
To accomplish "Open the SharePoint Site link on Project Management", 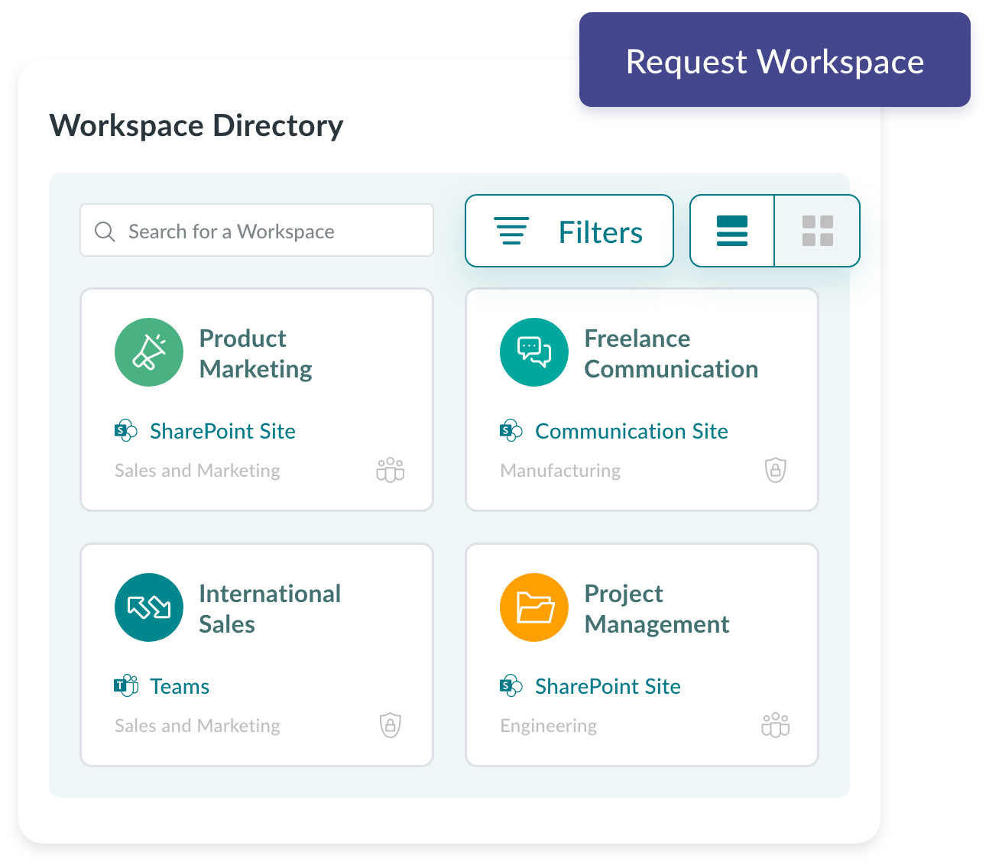I will [x=608, y=685].
